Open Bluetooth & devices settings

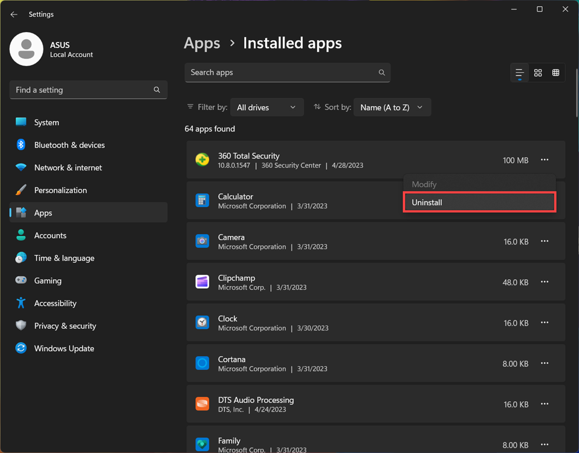88,145
